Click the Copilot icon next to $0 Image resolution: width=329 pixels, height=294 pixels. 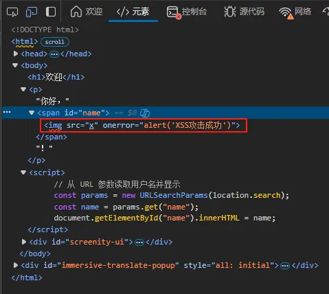145,113
